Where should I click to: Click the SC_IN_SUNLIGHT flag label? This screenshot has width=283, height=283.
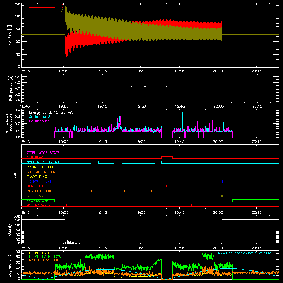(41, 167)
